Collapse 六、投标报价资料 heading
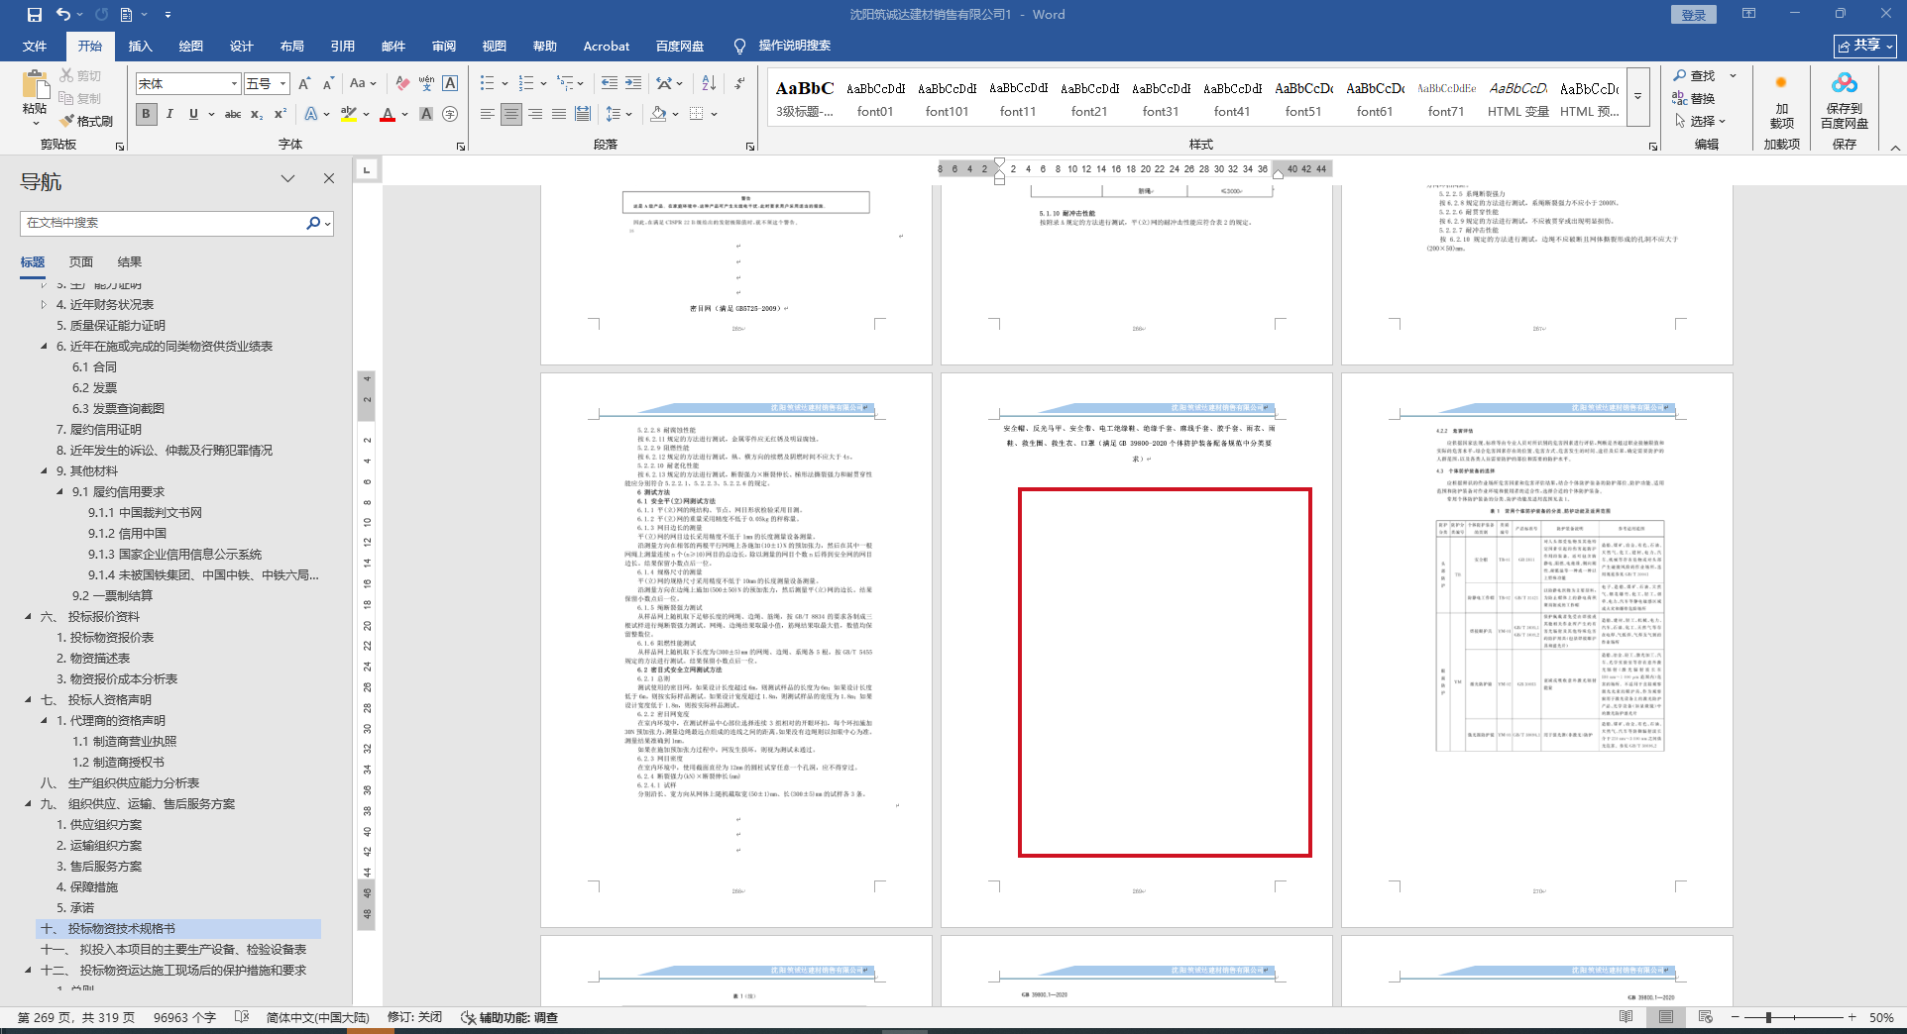This screenshot has width=1907, height=1034. pyautogui.click(x=28, y=617)
